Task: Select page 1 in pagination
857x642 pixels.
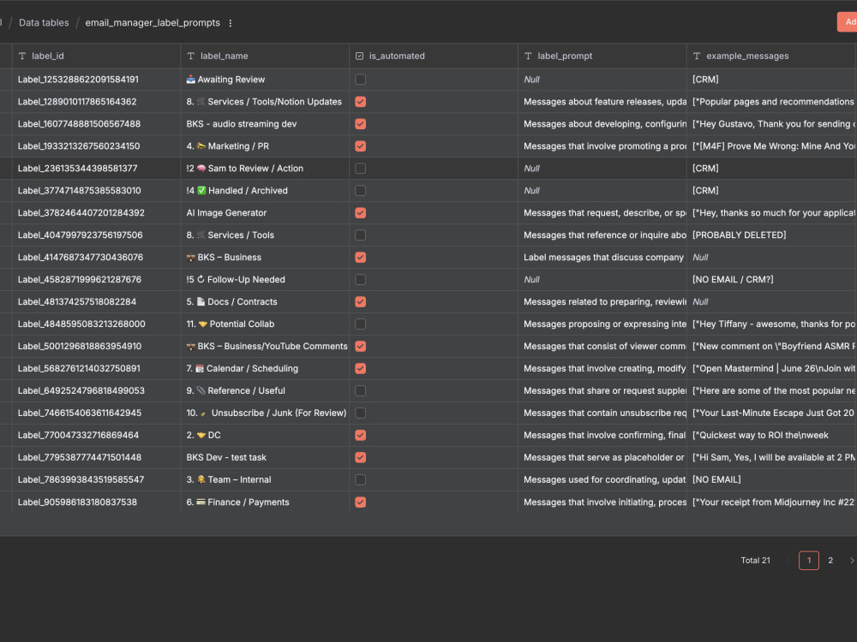Action: point(809,560)
